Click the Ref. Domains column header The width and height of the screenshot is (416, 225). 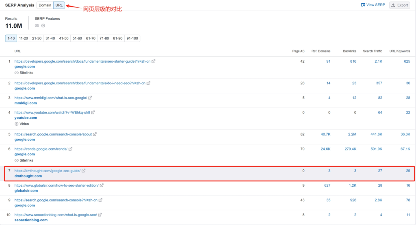click(x=321, y=51)
